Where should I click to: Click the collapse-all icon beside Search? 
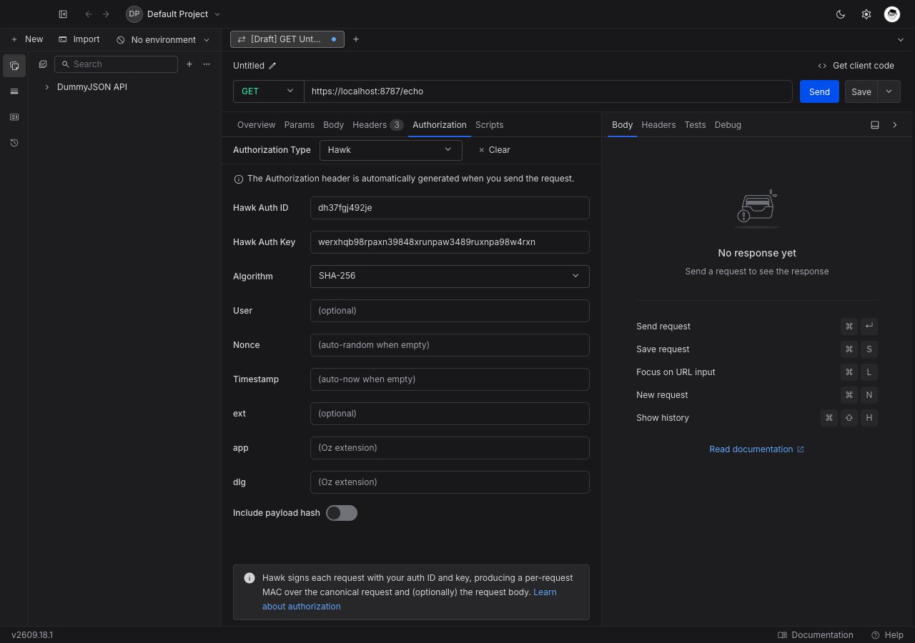tap(43, 64)
